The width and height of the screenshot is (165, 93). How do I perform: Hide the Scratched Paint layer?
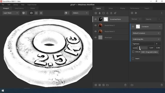click(96, 19)
